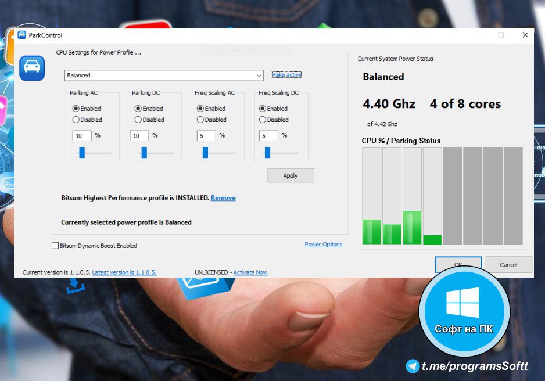Open the Latest version is 1.1.0.5 link
Image resolution: width=545 pixels, height=381 pixels.
[124, 272]
